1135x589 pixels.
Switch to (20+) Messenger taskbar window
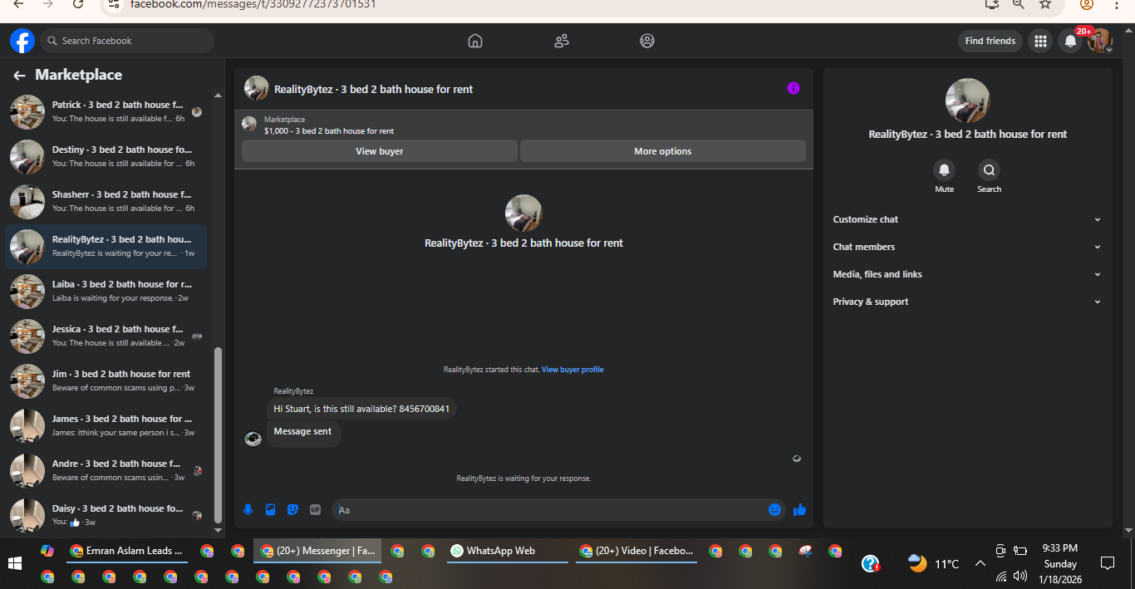click(317, 551)
